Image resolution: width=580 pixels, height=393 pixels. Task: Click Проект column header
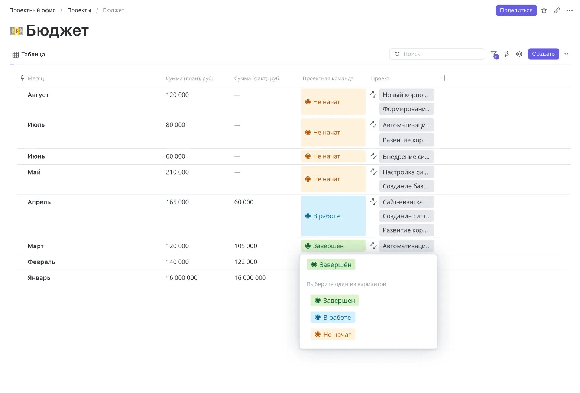click(380, 78)
